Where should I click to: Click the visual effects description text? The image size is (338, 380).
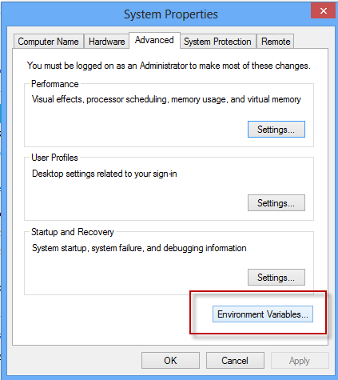coord(166,99)
